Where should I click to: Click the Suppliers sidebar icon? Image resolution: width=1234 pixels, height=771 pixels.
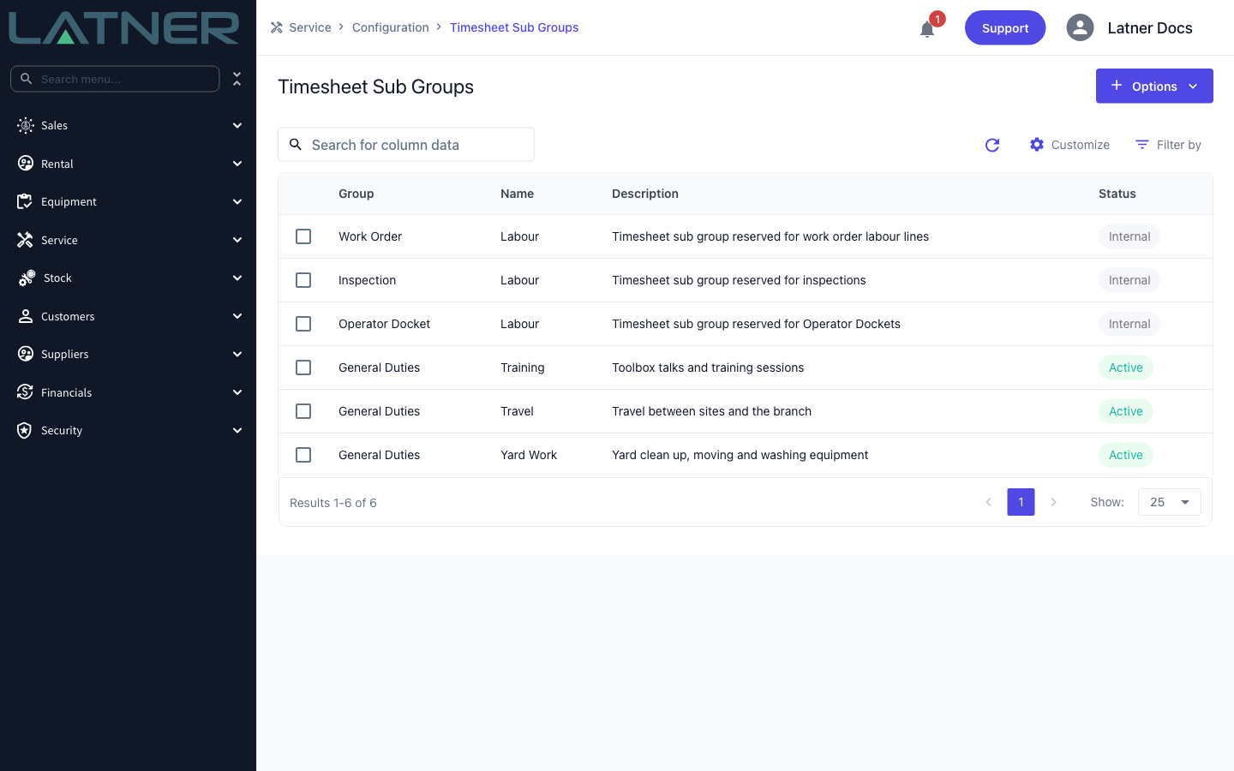(x=26, y=354)
